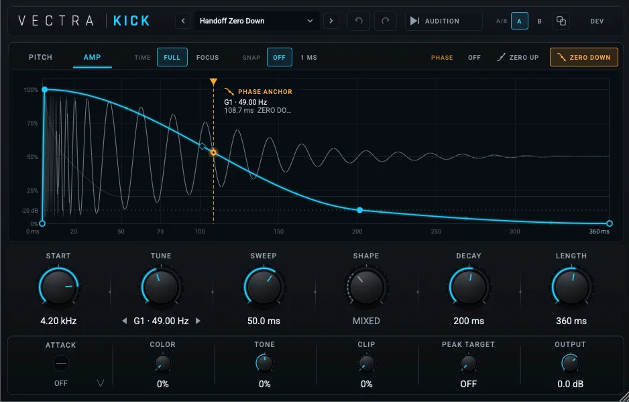The height and width of the screenshot is (402, 629).
Task: Toggle the ATTACK round button
Action: 61,364
